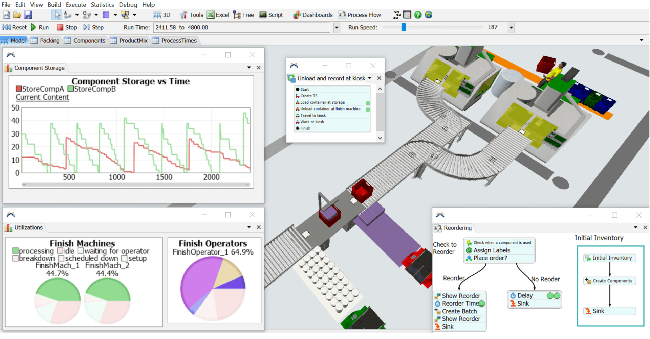This screenshot has width=650, height=339.
Task: Switch to the ProductMix tab
Action: [x=133, y=41]
